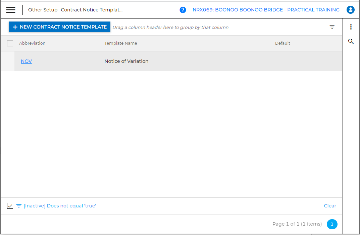Click the filter icon beside the Inactive filter

click(19, 206)
